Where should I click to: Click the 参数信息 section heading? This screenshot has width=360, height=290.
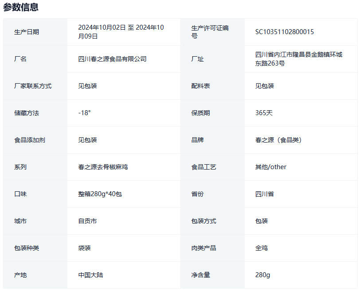[x=21, y=7]
